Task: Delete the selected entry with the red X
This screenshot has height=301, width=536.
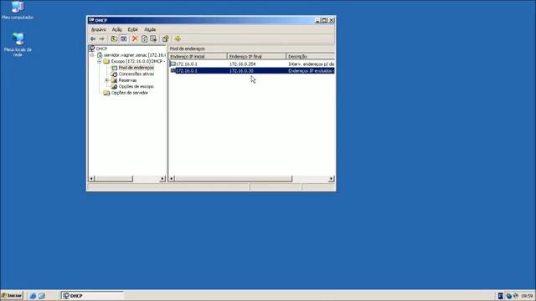Action: coord(135,38)
